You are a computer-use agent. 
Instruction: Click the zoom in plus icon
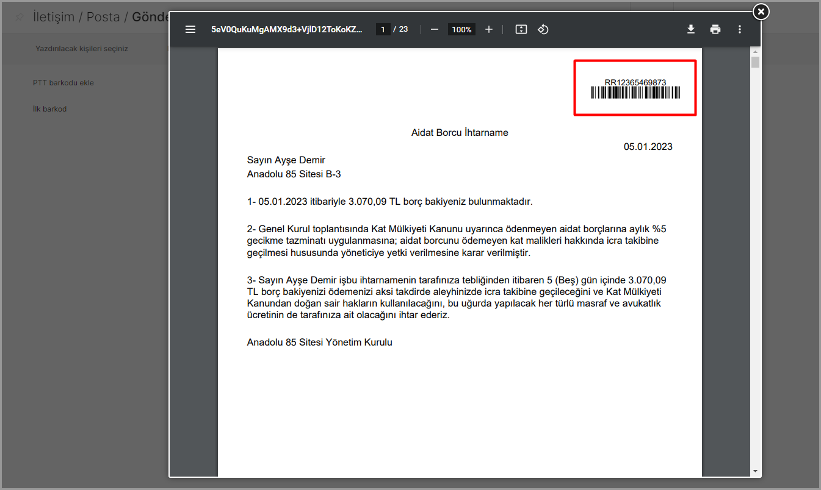pyautogui.click(x=488, y=29)
